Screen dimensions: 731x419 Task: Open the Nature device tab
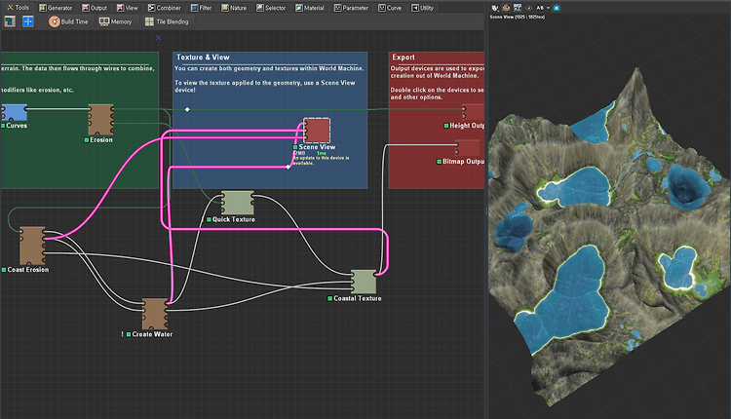(234, 8)
